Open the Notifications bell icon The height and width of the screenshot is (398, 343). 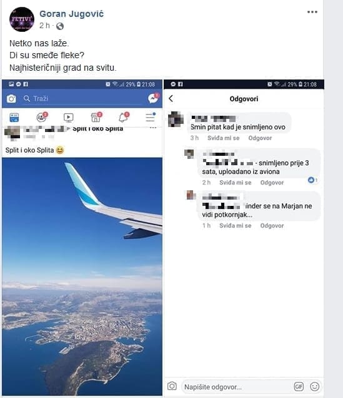click(123, 117)
